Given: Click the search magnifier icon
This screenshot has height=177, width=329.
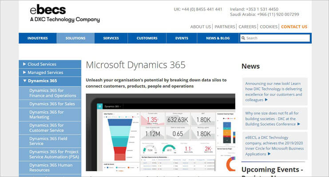Looking at the screenshot, I should [243, 38].
